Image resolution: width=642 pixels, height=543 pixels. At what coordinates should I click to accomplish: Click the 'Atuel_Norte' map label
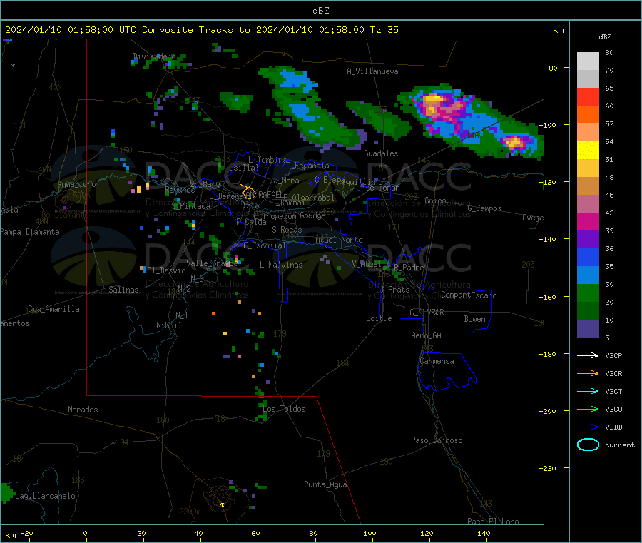(339, 240)
